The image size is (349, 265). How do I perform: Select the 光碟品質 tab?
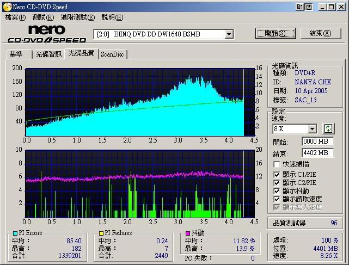[82, 53]
